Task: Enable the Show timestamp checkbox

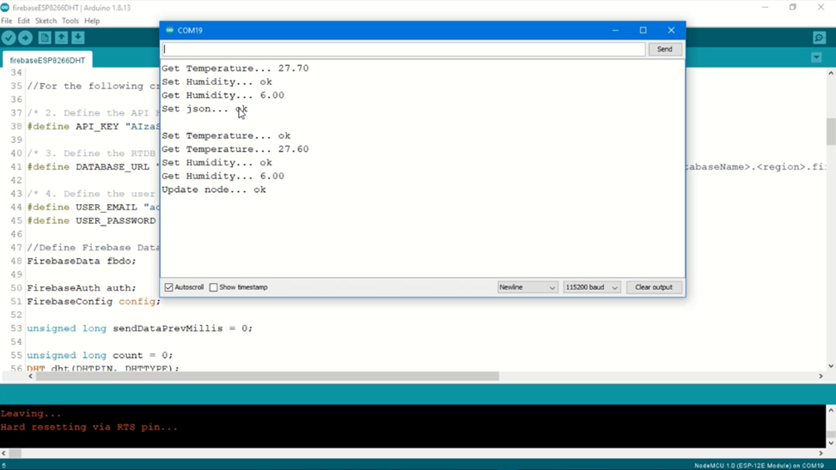Action: 214,287
